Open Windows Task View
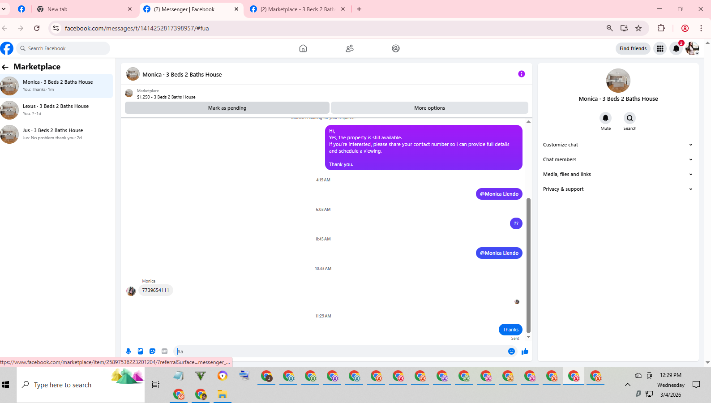This screenshot has width=711, height=403. pos(156,385)
